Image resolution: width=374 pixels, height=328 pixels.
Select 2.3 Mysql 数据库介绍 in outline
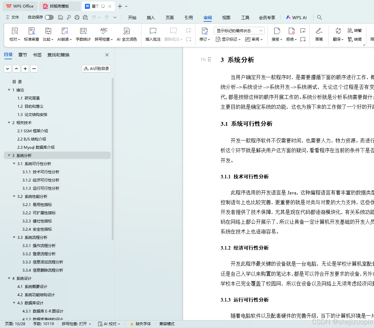pyautogui.click(x=36, y=147)
